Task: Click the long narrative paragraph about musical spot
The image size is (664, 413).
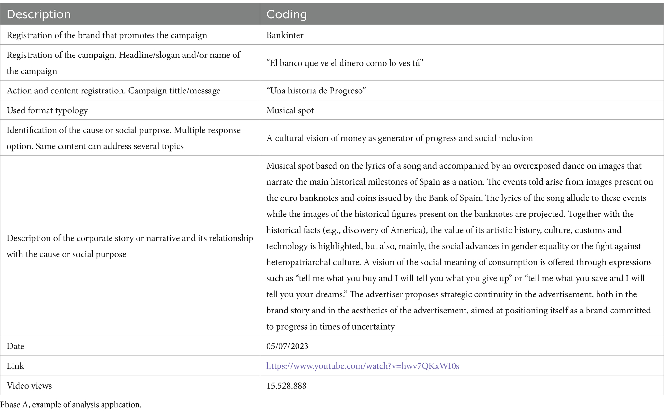Action: tap(460, 246)
